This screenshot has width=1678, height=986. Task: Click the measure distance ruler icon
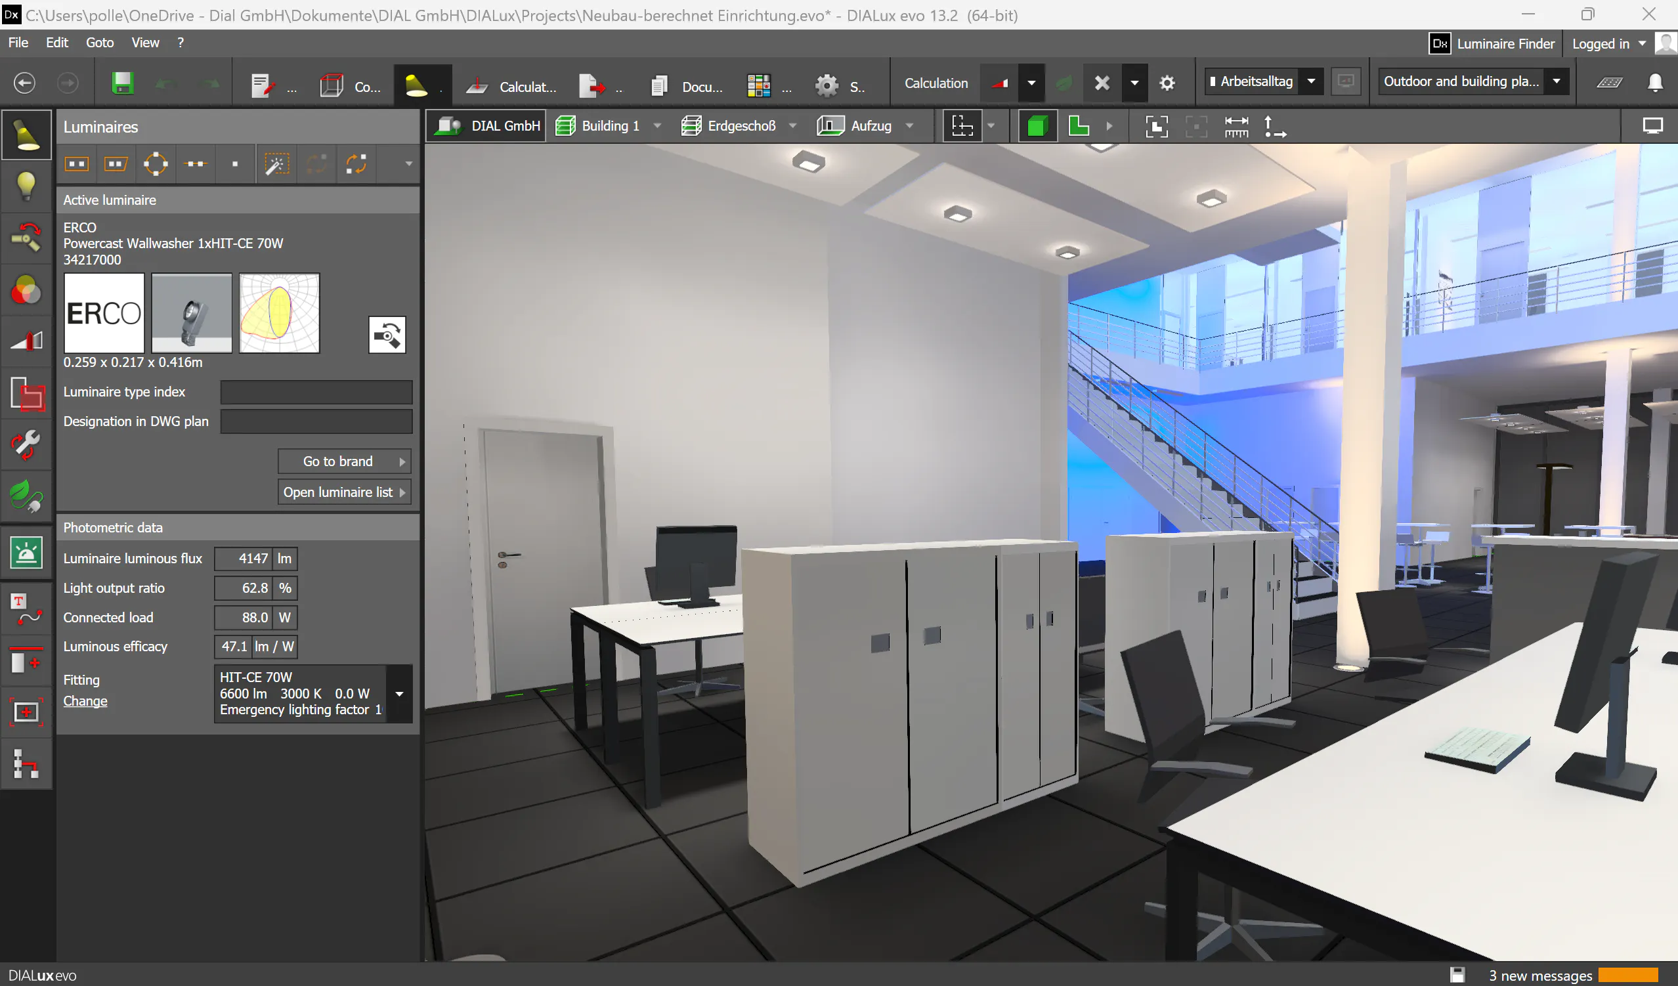coord(1237,126)
